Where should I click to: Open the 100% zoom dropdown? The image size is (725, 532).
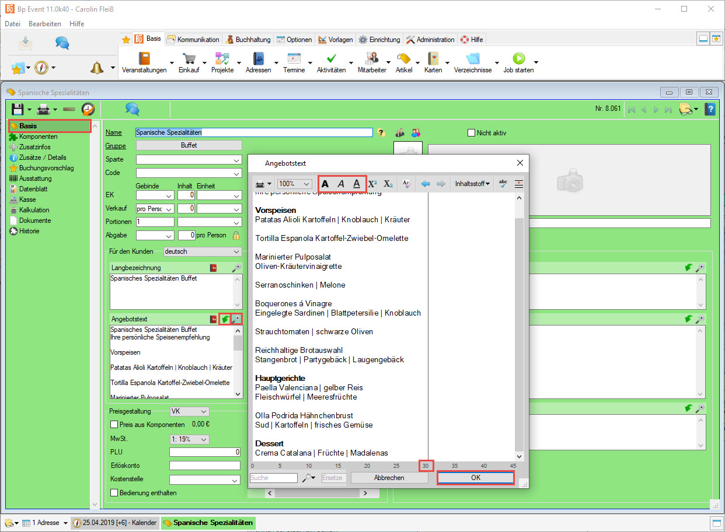295,184
